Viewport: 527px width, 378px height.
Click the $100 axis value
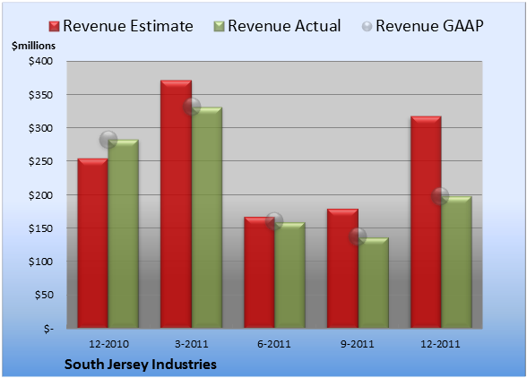(40, 262)
